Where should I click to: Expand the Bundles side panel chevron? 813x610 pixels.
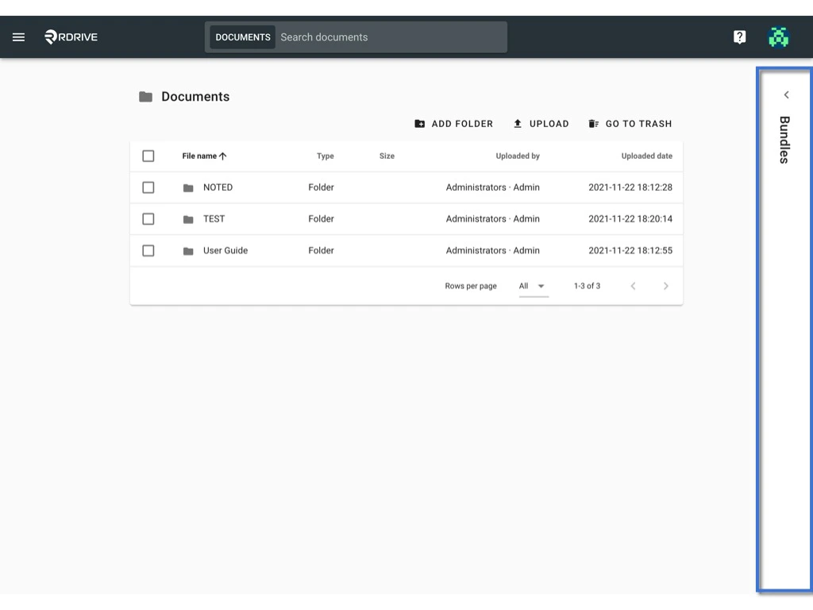(787, 95)
